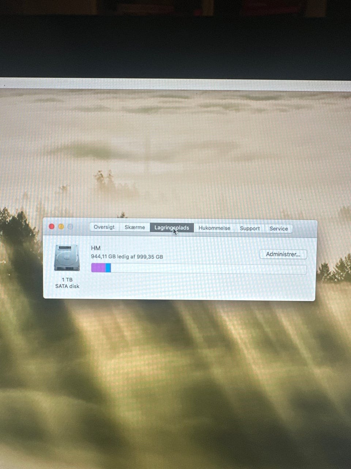Close the window with the red button
The height and width of the screenshot is (469, 351).
pos(52,226)
